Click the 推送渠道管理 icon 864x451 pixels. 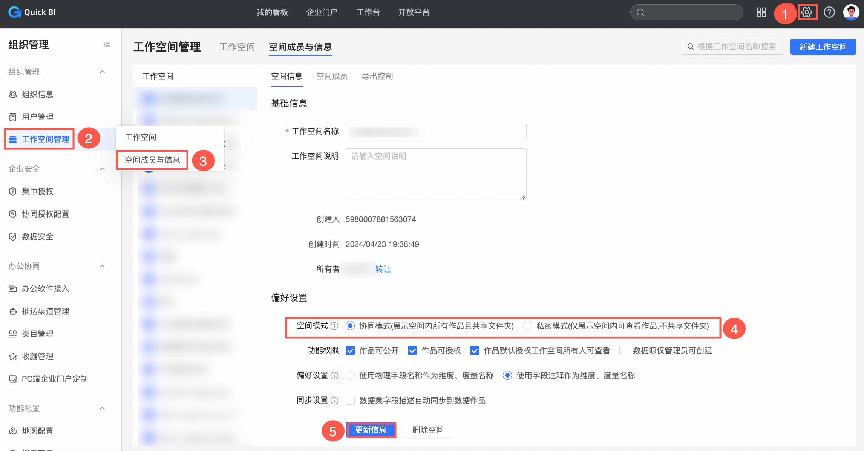coord(13,311)
